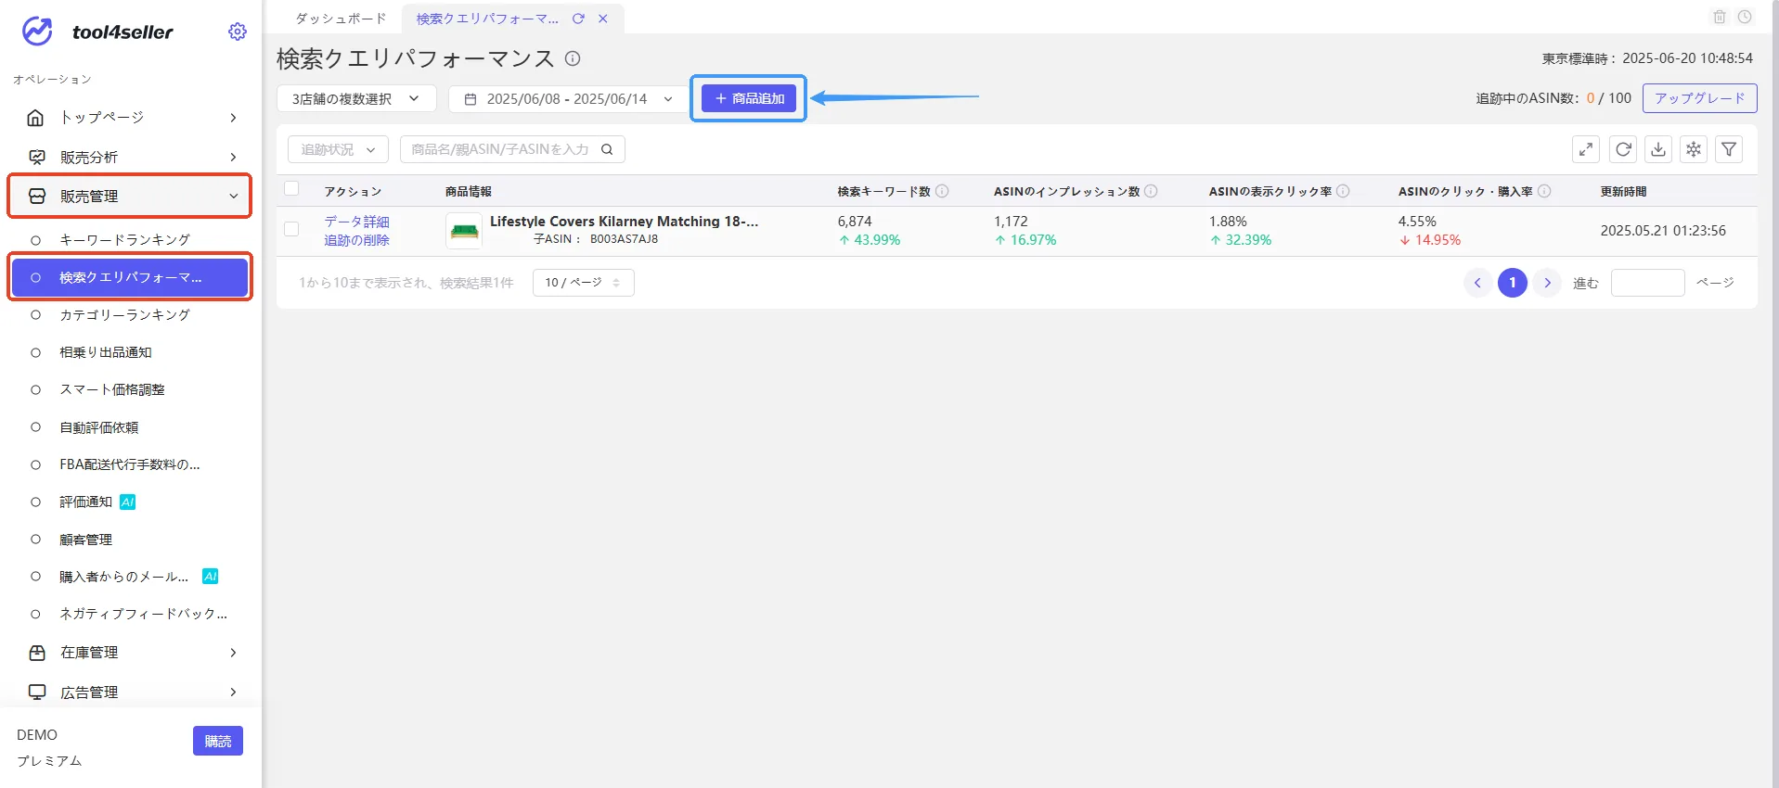Click the 商品情報 column header

(x=469, y=192)
